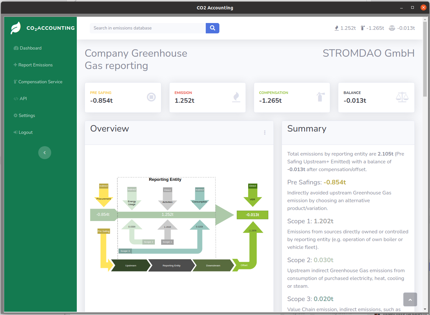
Task: Click the Pre Safings -0.854t summary value
Action: click(335, 182)
